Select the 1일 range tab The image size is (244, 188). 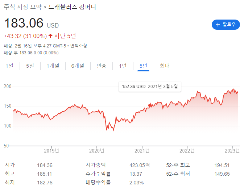(x=9, y=66)
